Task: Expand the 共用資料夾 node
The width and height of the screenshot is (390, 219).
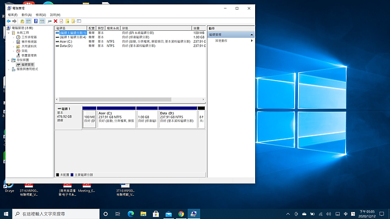Action: click(14, 47)
